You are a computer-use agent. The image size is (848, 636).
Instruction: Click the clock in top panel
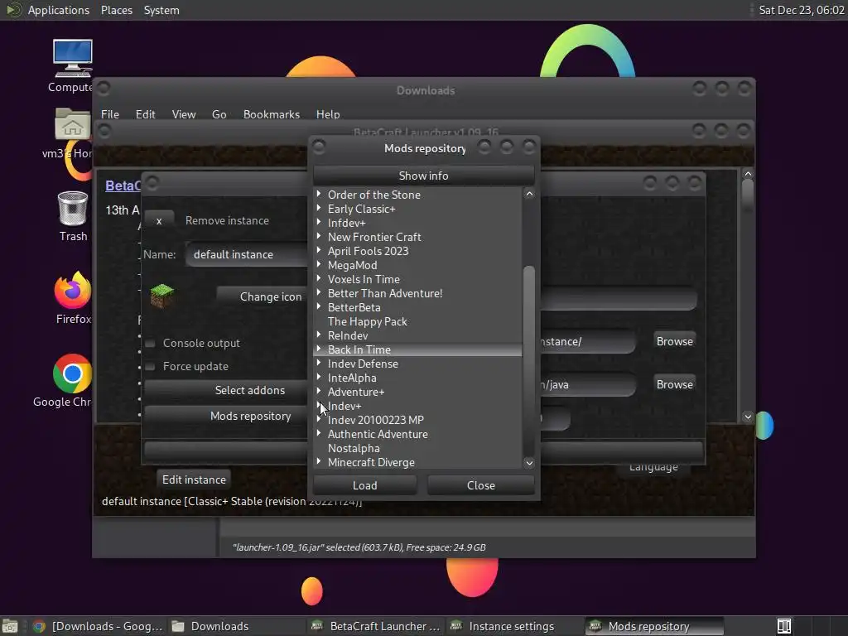(x=801, y=10)
